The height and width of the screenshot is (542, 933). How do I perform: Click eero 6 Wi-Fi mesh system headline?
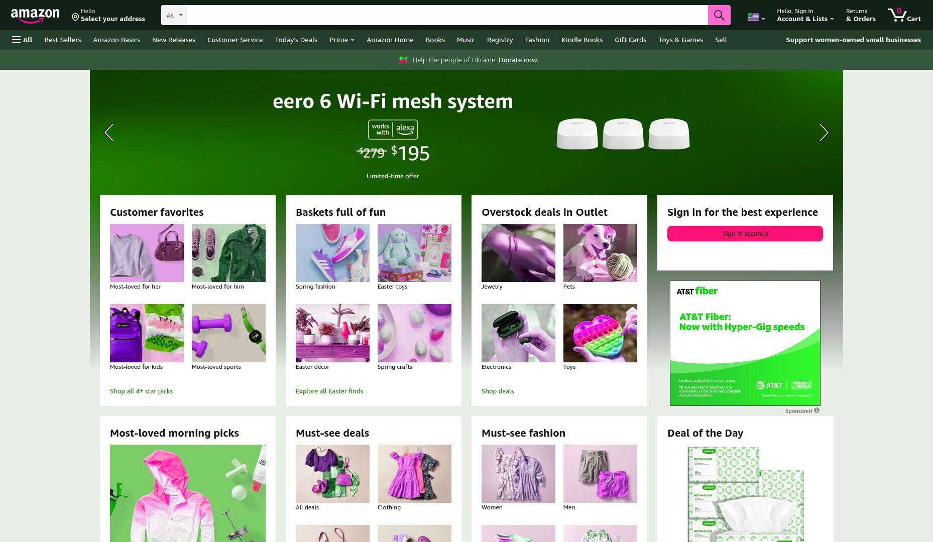(393, 101)
